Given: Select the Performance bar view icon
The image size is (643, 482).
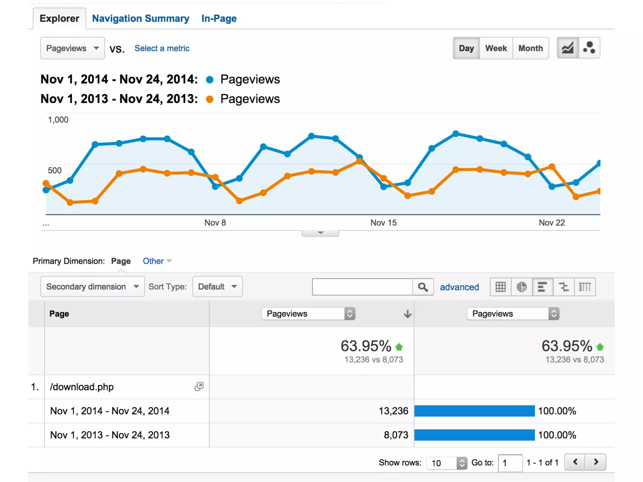Looking at the screenshot, I should click(543, 287).
